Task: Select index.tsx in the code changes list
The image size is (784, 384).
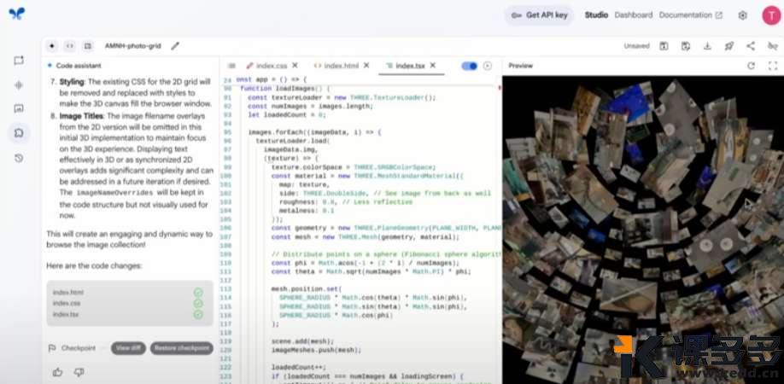Action: pyautogui.click(x=66, y=315)
